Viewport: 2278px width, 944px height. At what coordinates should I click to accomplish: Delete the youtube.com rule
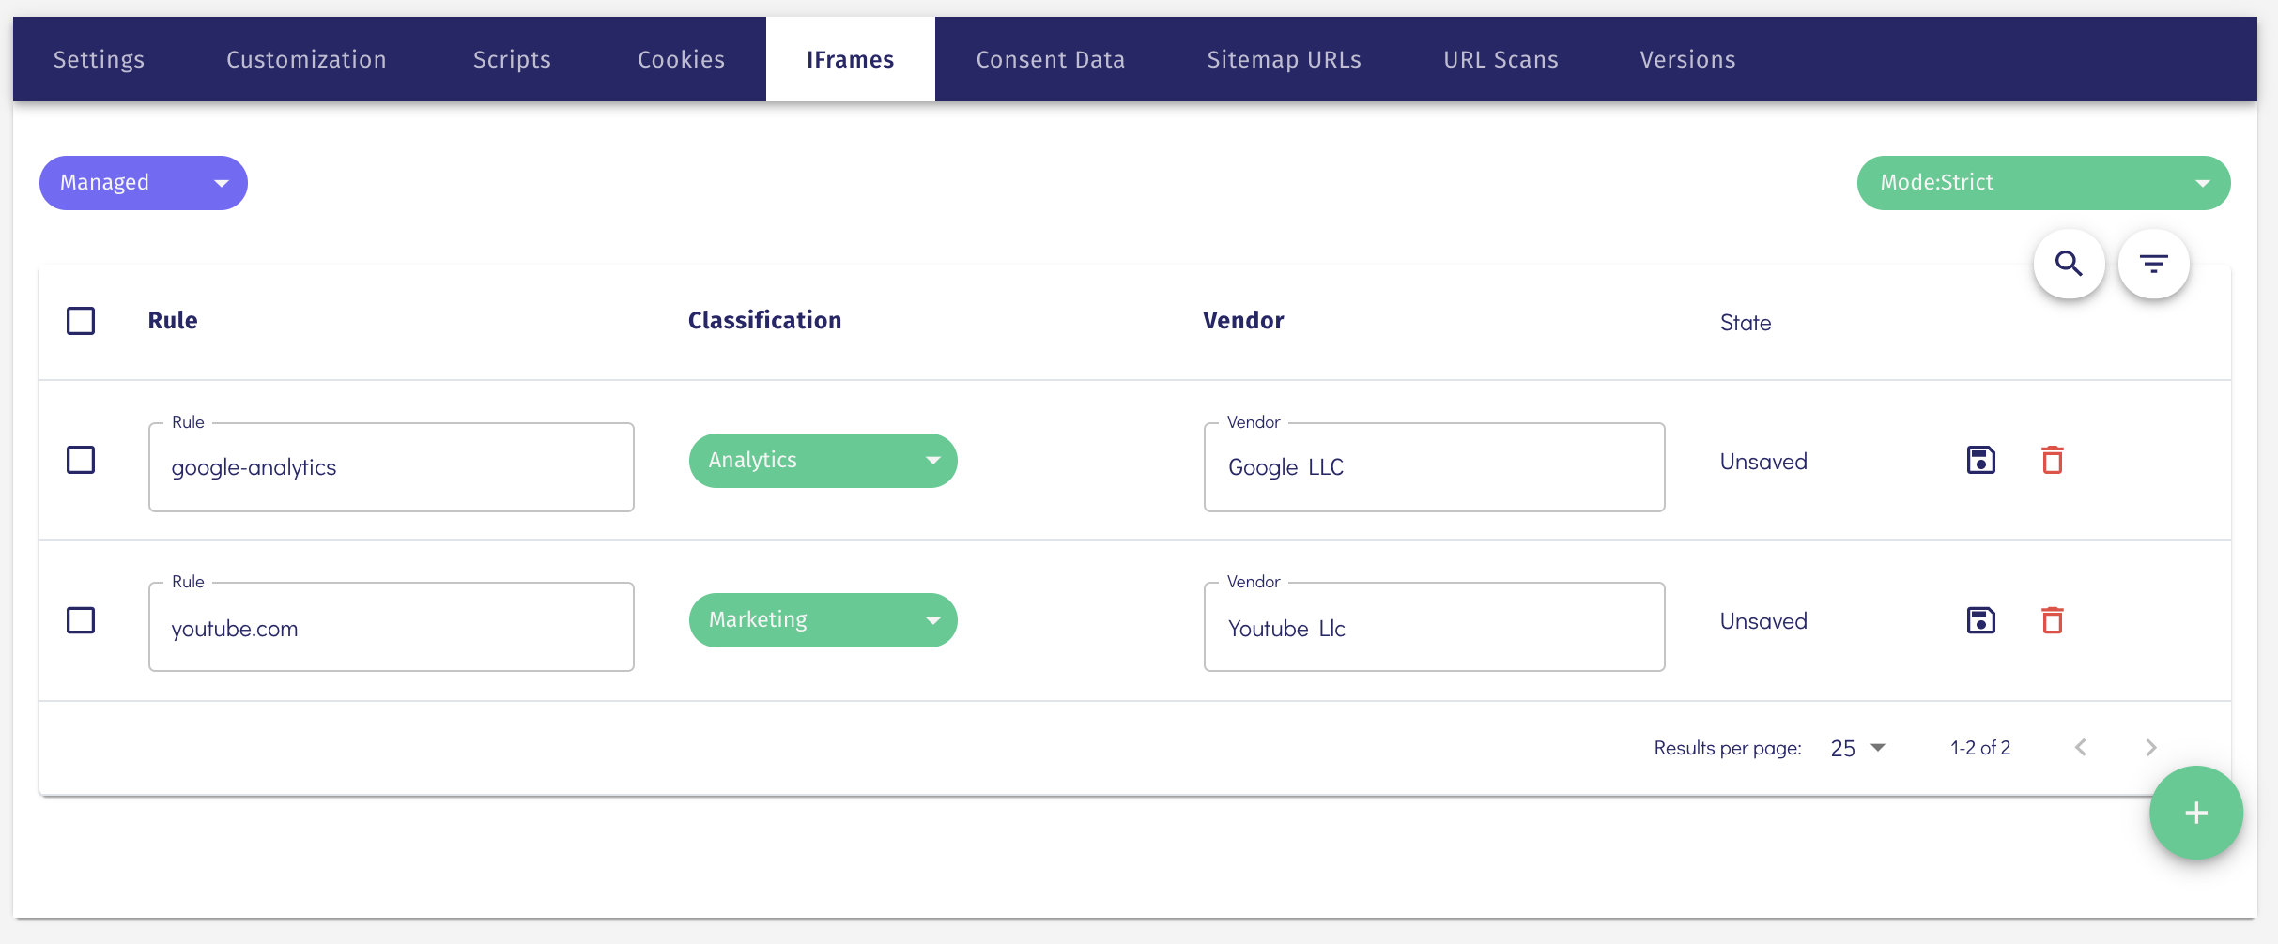(x=2052, y=620)
